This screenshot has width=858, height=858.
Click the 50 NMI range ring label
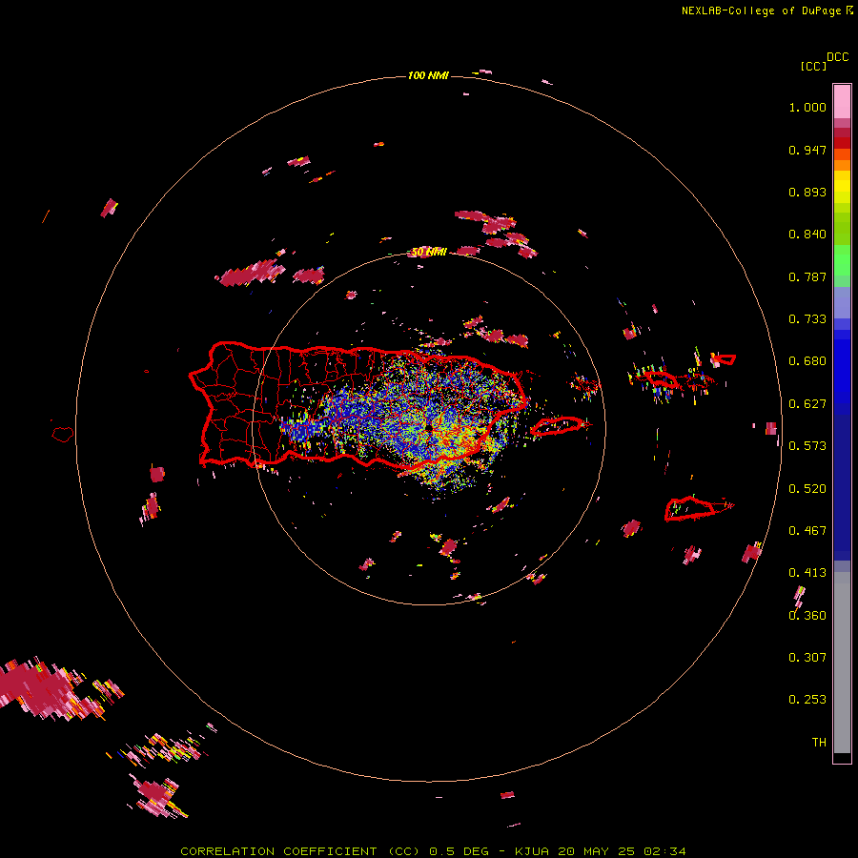(x=428, y=253)
